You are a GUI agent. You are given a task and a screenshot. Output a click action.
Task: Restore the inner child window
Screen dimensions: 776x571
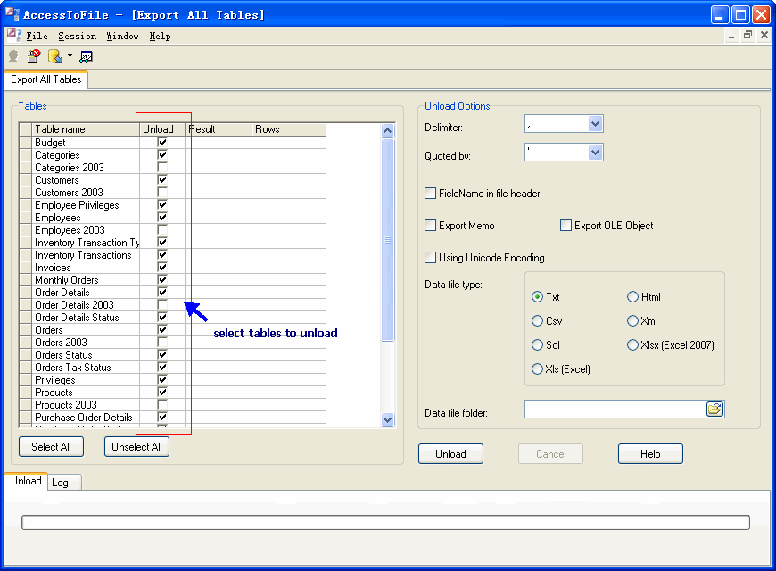tap(747, 35)
